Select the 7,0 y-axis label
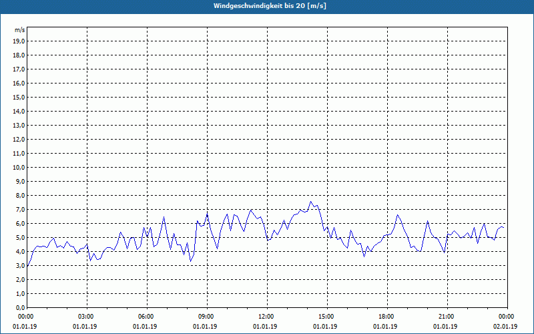Screen dimensions: 534x334 click(20, 209)
